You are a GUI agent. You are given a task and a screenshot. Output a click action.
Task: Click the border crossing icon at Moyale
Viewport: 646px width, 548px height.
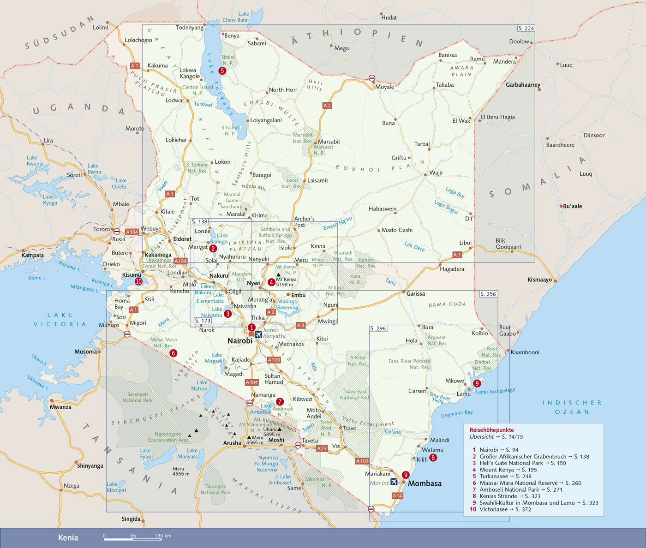click(x=372, y=78)
